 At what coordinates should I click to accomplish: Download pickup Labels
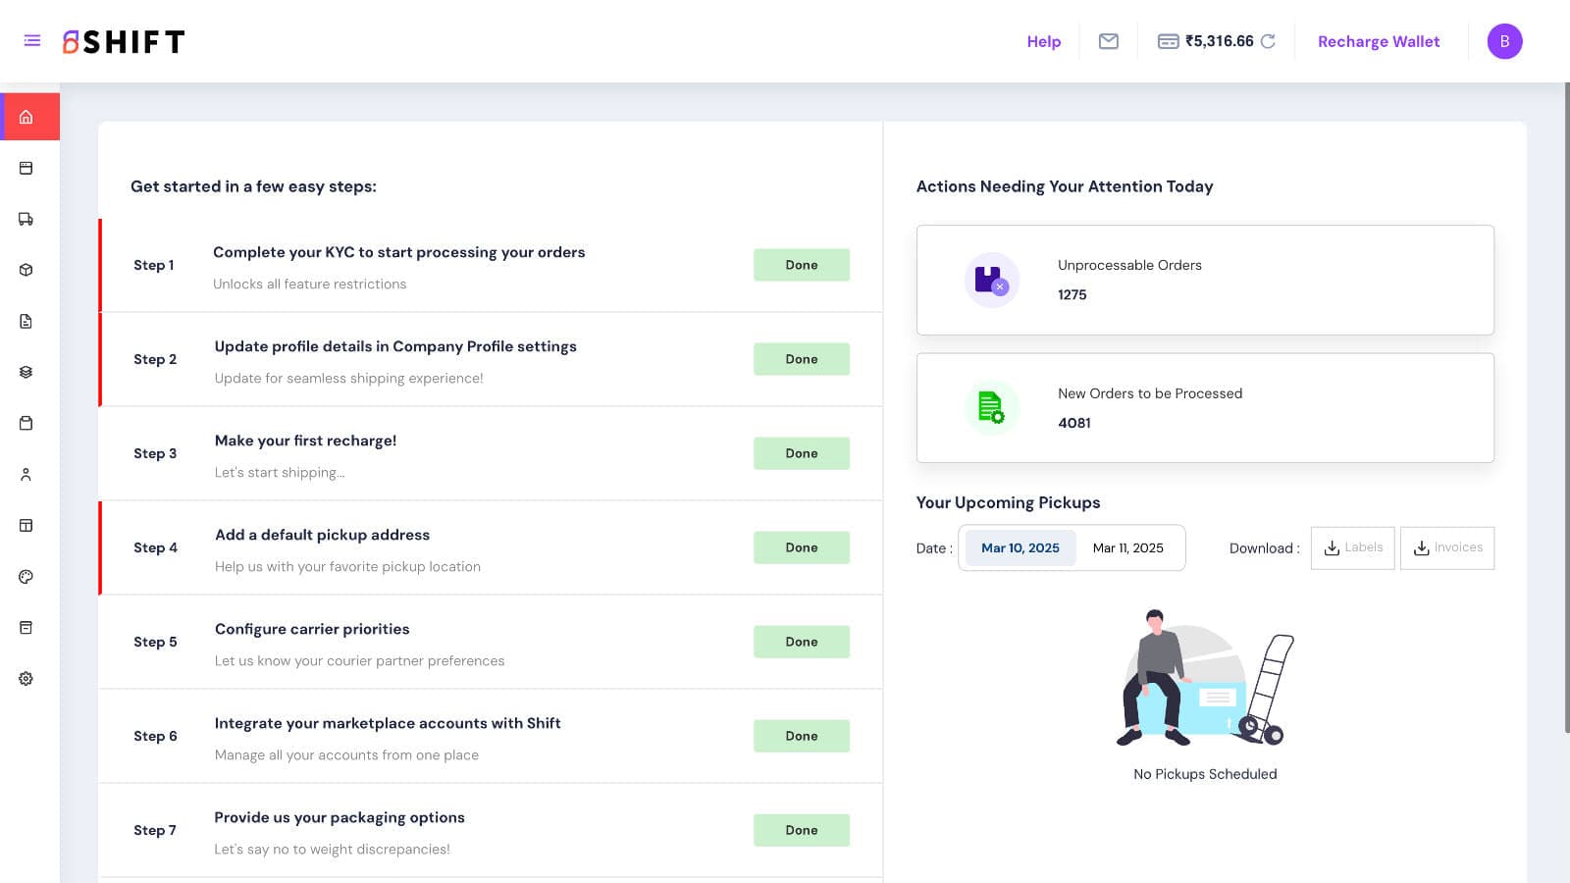click(x=1352, y=547)
